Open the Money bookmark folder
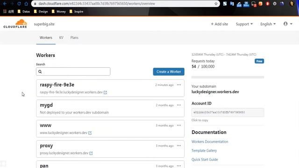 click(59, 11)
